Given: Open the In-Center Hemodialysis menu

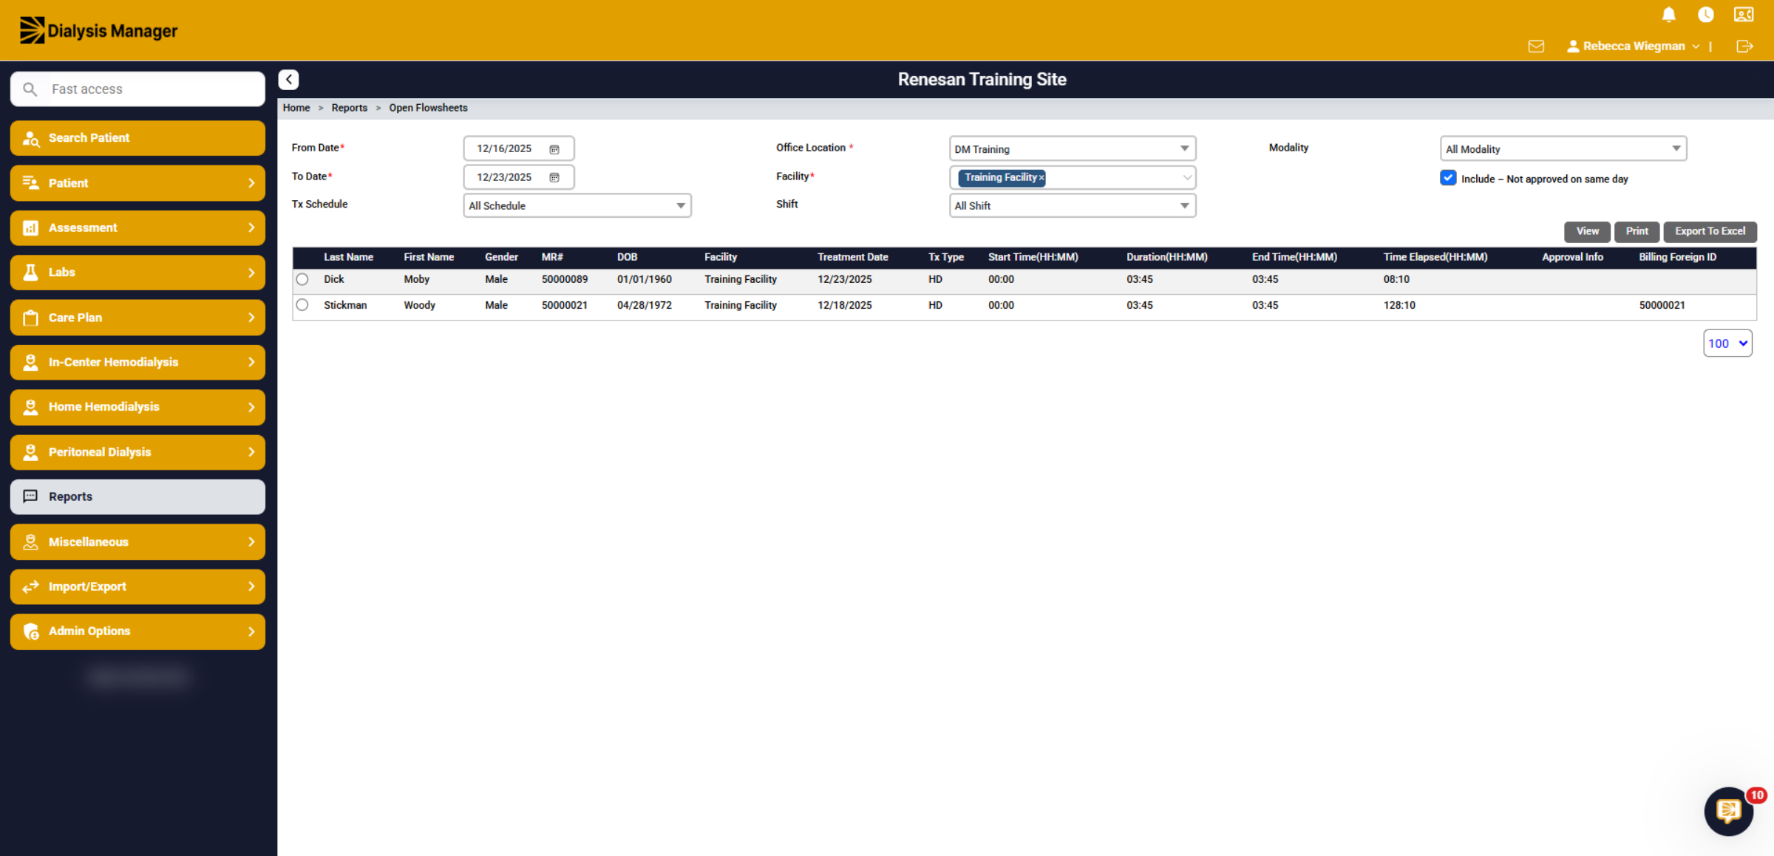Looking at the screenshot, I should (x=137, y=362).
